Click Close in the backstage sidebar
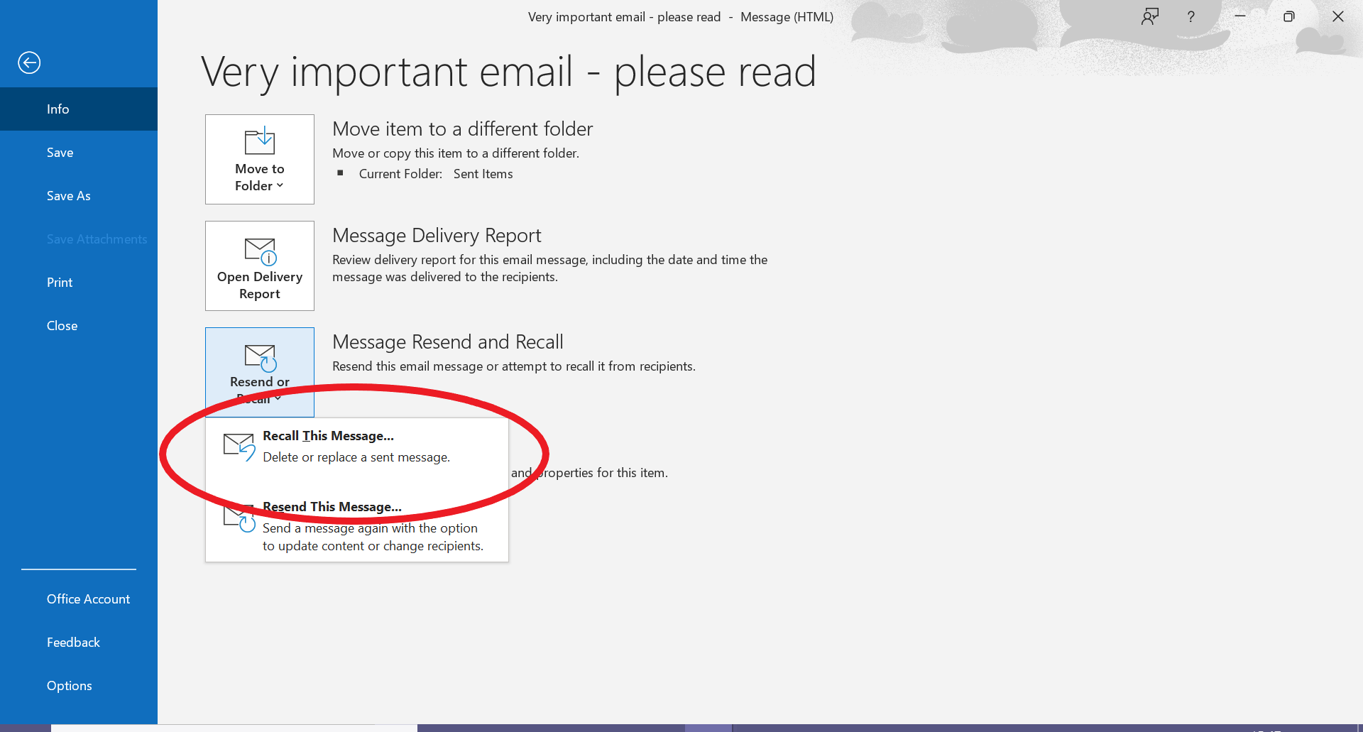 [79, 325]
